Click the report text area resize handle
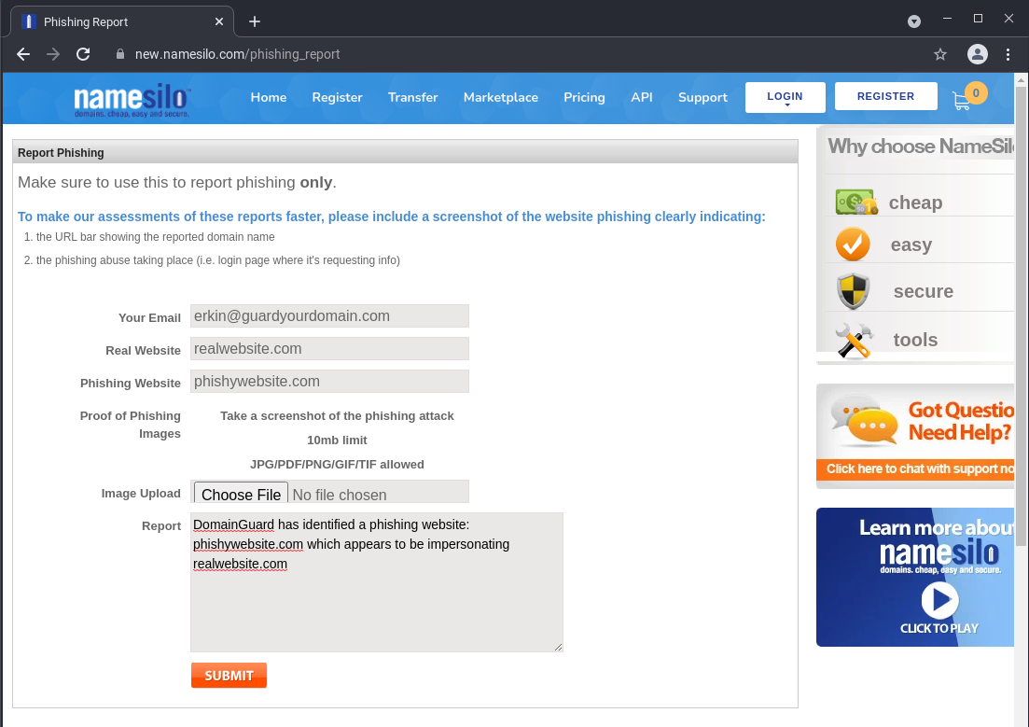This screenshot has width=1029, height=727. pyautogui.click(x=558, y=647)
